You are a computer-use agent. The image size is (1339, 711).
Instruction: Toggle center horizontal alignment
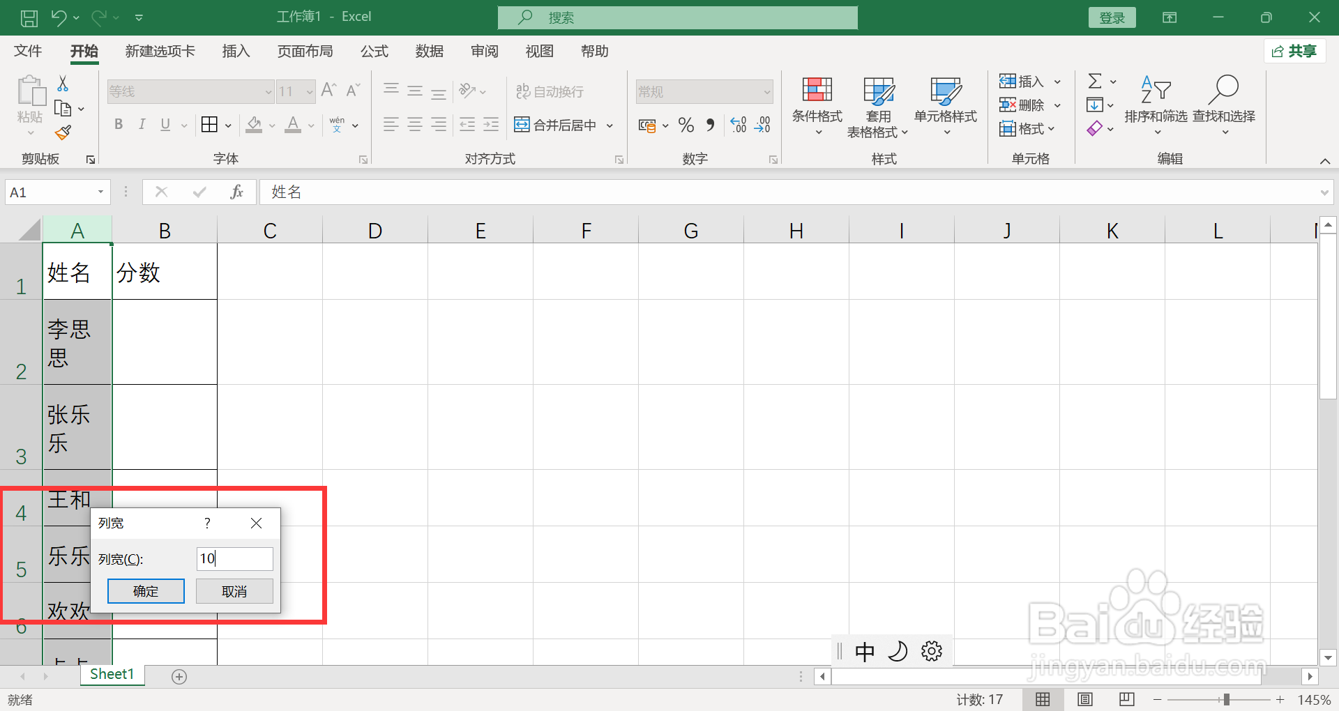(415, 125)
